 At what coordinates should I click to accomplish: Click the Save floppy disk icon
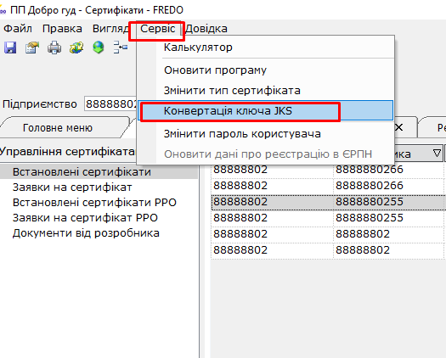click(10, 48)
